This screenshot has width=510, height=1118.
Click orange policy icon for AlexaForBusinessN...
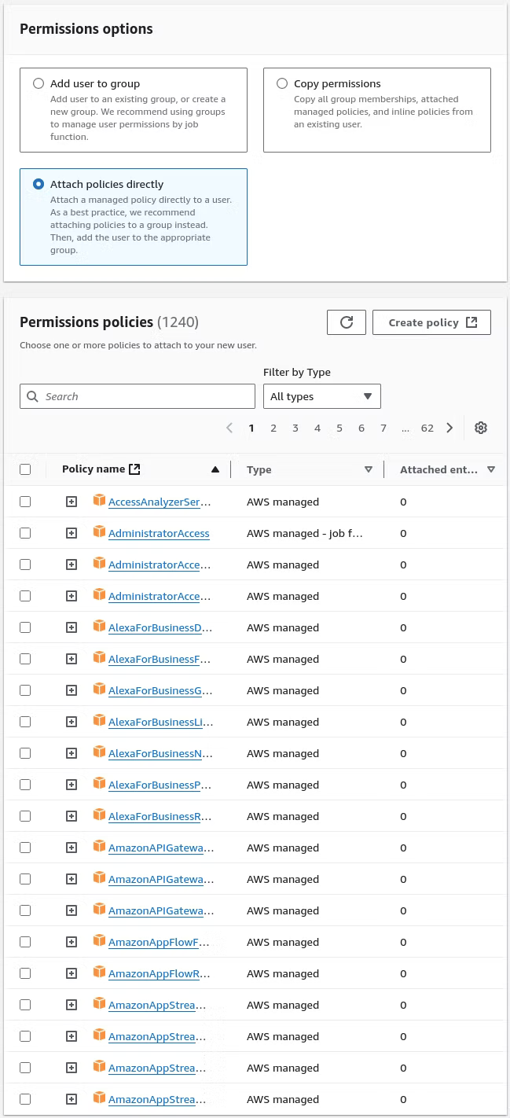[x=99, y=752]
